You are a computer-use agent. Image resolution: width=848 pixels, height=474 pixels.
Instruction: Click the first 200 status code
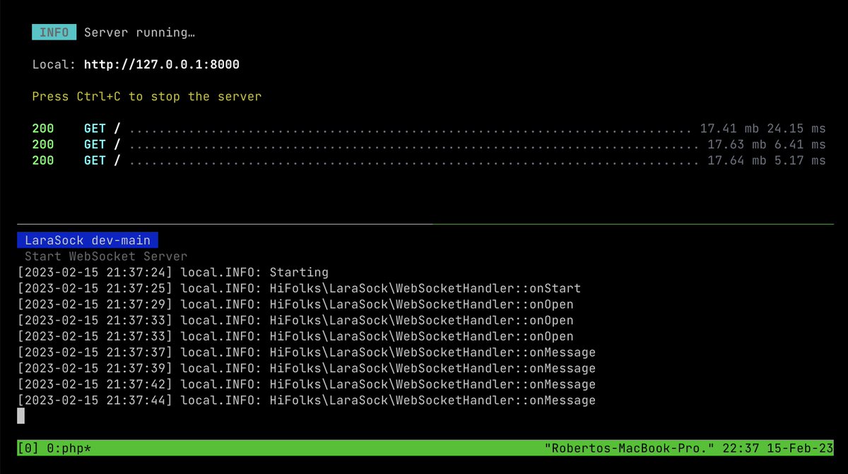42,128
